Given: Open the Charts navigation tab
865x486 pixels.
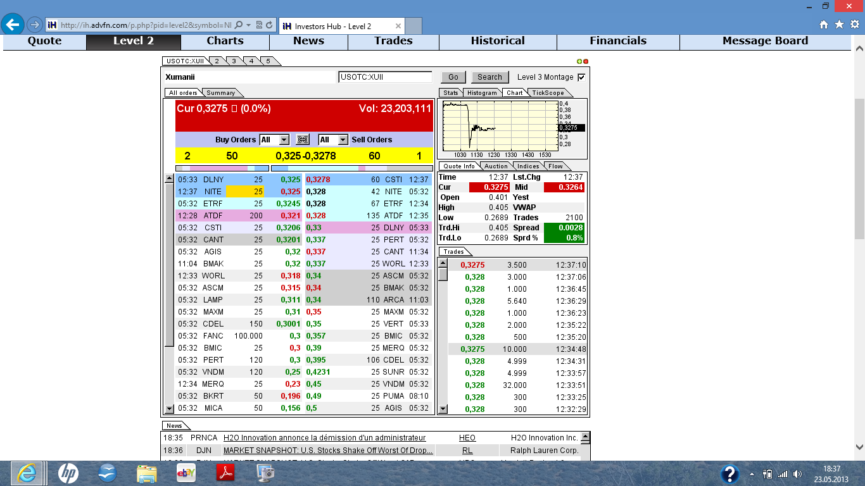Looking at the screenshot, I should (225, 41).
